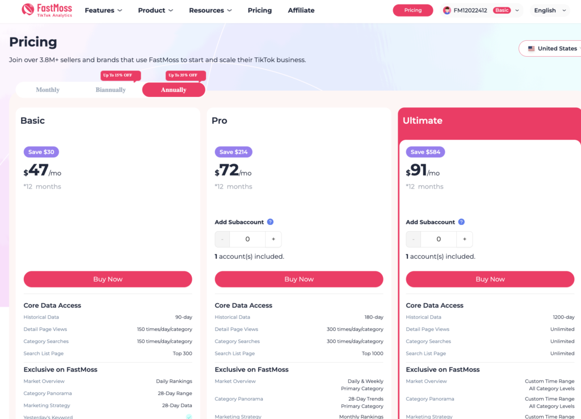581x419 pixels.
Task: Click Buy Now for the Pro plan
Action: [x=299, y=279]
